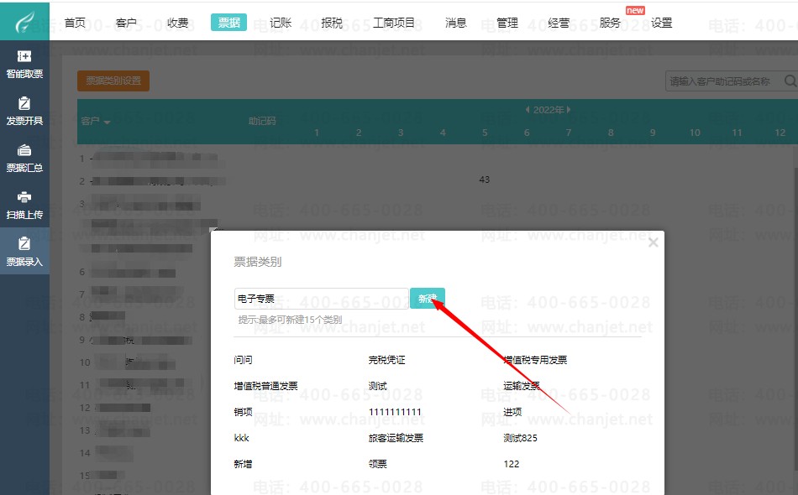This screenshot has height=495, width=798.
Task: Click the Chanjet feather logo icon
Action: pos(24,22)
